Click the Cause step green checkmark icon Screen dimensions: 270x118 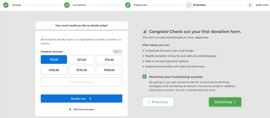[x=6, y=5]
